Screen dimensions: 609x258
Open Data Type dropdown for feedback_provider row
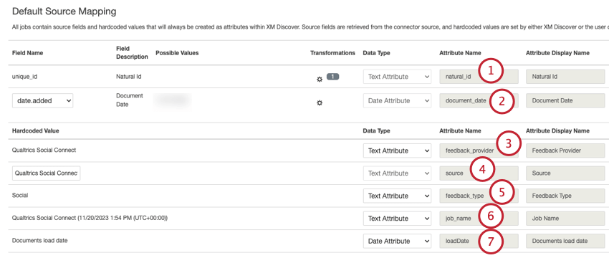click(397, 150)
